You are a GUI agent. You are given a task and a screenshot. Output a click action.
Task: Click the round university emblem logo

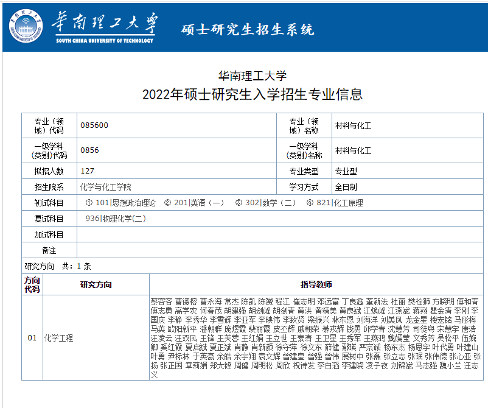coord(26,27)
